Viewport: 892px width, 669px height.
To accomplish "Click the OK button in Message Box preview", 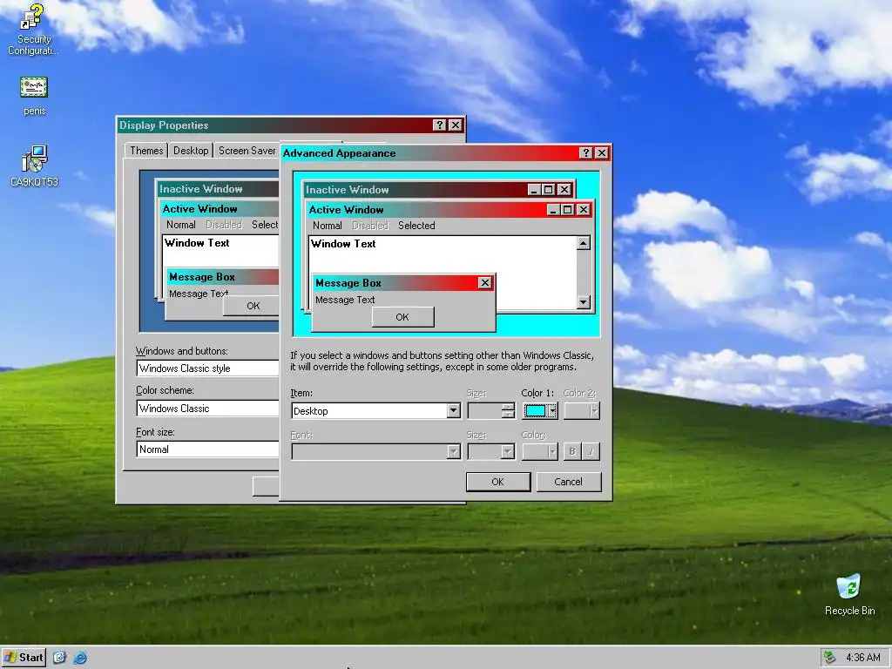I will click(402, 317).
